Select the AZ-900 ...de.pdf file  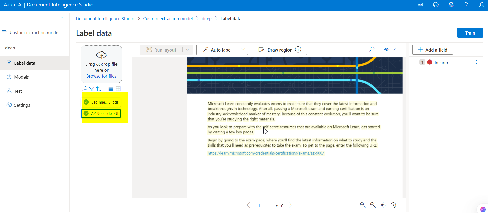tap(101, 113)
